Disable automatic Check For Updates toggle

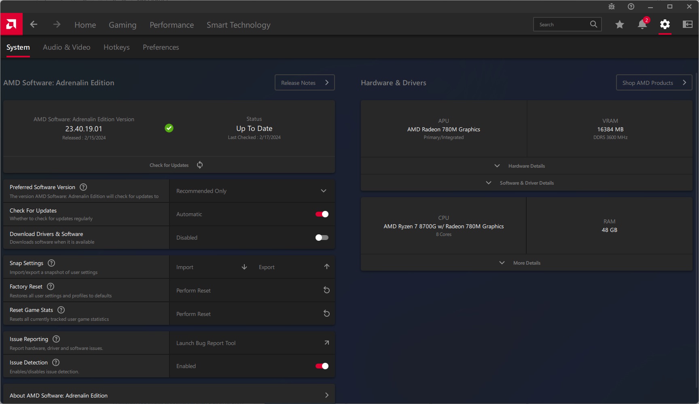point(322,214)
